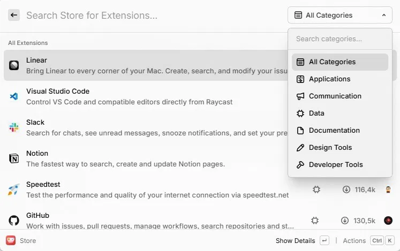Click the back arrow button
The height and width of the screenshot is (251, 400).
tap(14, 16)
